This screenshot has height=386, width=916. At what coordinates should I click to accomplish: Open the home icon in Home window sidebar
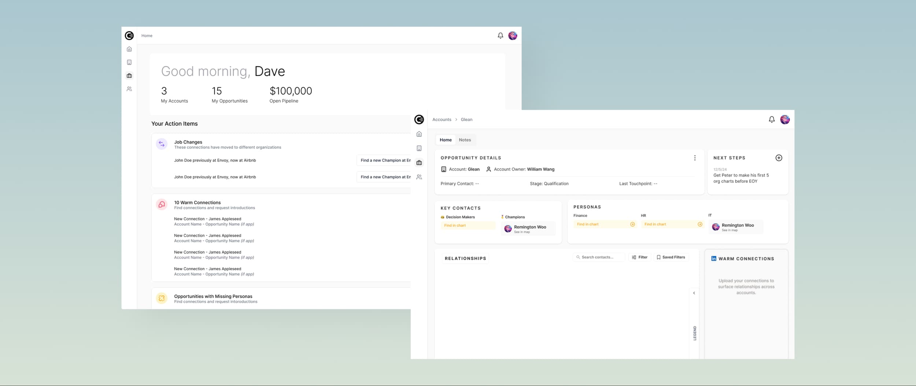point(129,49)
